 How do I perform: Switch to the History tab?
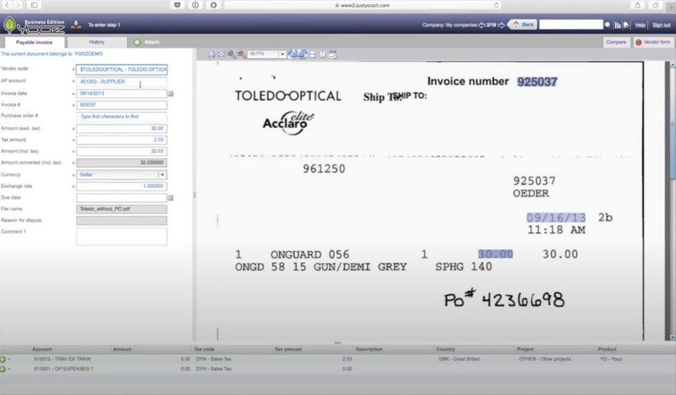tap(96, 42)
